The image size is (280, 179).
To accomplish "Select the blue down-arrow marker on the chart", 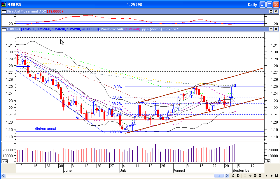I will (x=77, y=118).
